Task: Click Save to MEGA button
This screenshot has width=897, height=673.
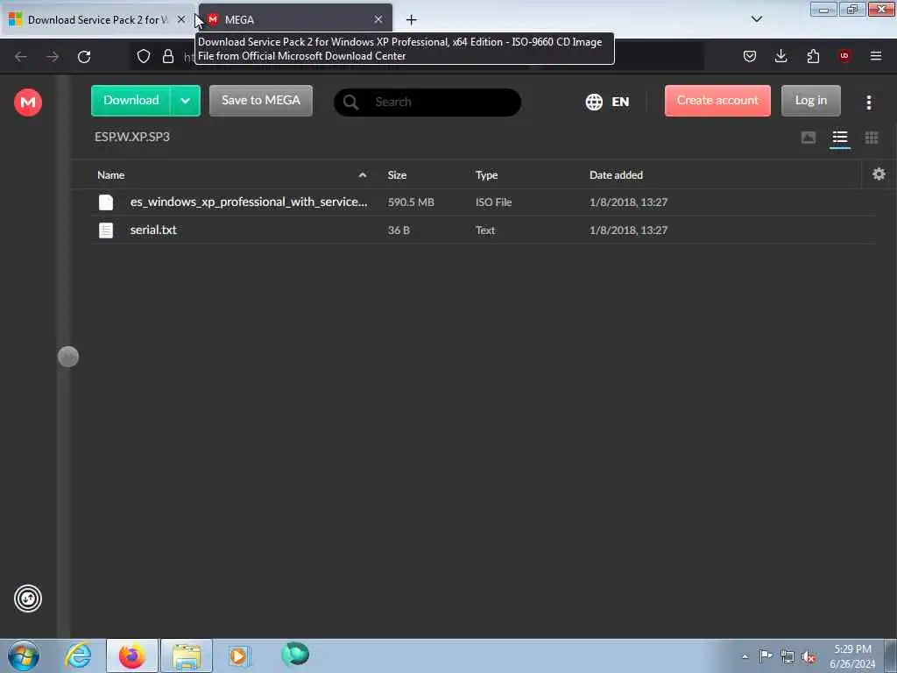Action: point(261,101)
